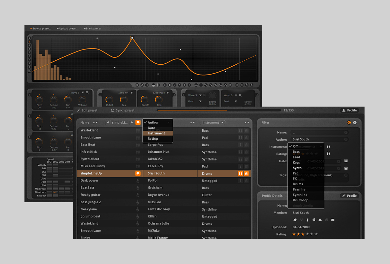Open the Wave 3 dropdown arrow
The image size is (390, 264).
click(x=200, y=95)
